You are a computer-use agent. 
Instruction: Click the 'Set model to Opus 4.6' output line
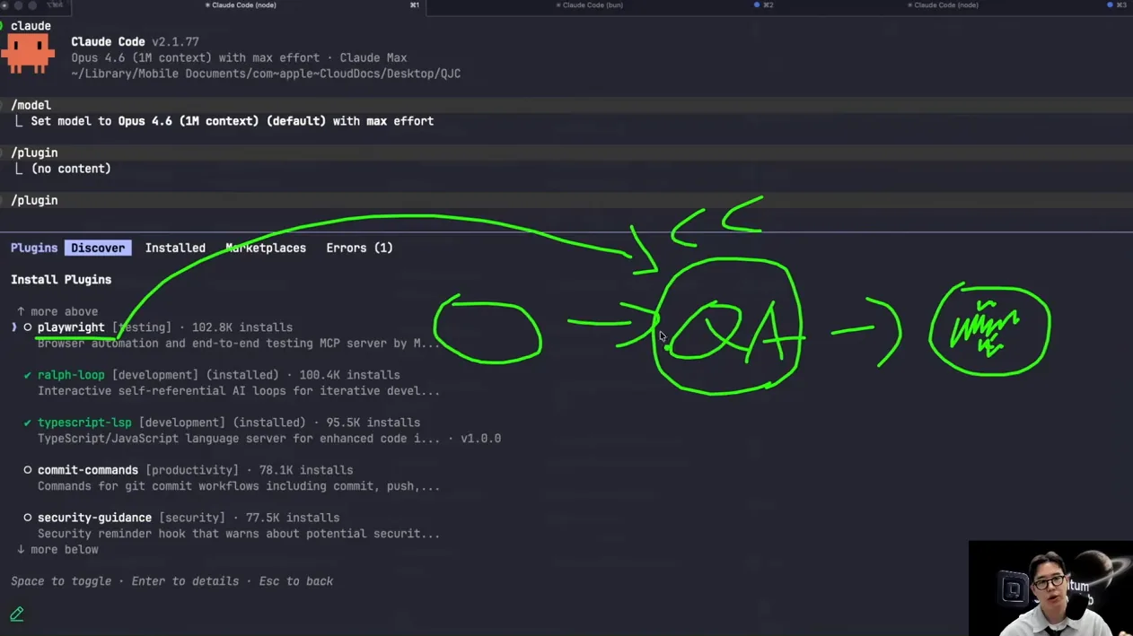pyautogui.click(x=232, y=121)
